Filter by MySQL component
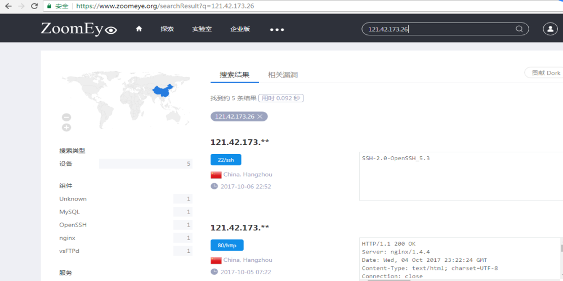 tap(69, 212)
